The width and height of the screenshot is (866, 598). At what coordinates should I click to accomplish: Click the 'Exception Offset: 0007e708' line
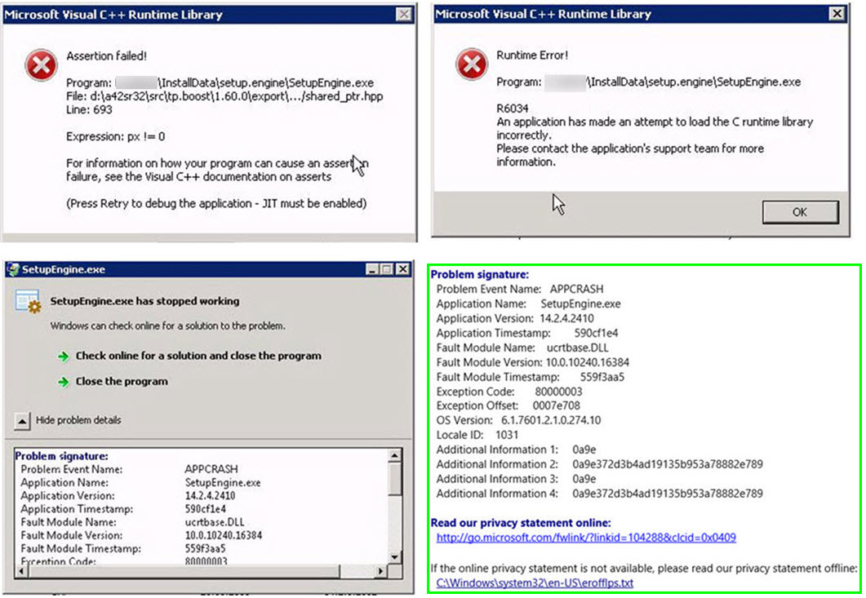[508, 405]
